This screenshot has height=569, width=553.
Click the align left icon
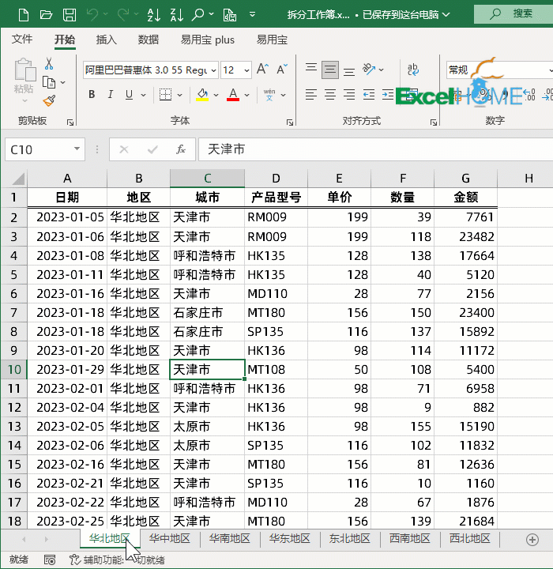311,95
